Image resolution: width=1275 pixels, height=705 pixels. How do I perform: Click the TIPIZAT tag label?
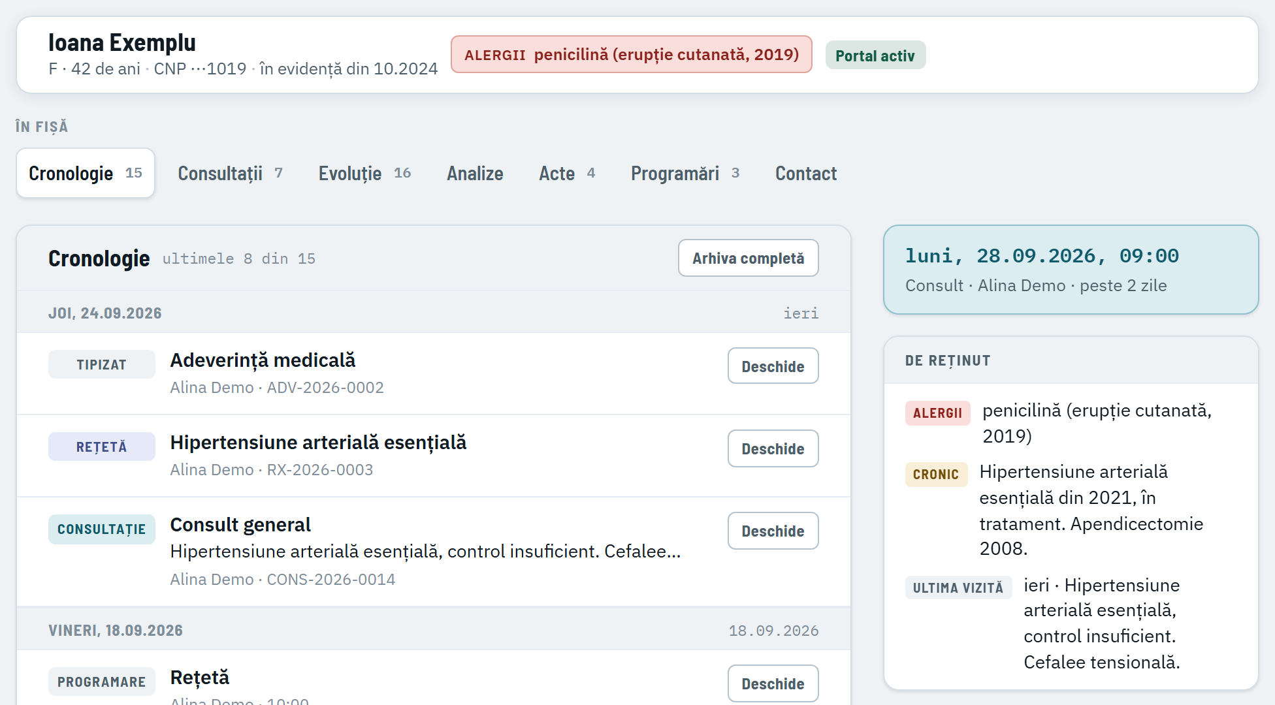tap(102, 364)
